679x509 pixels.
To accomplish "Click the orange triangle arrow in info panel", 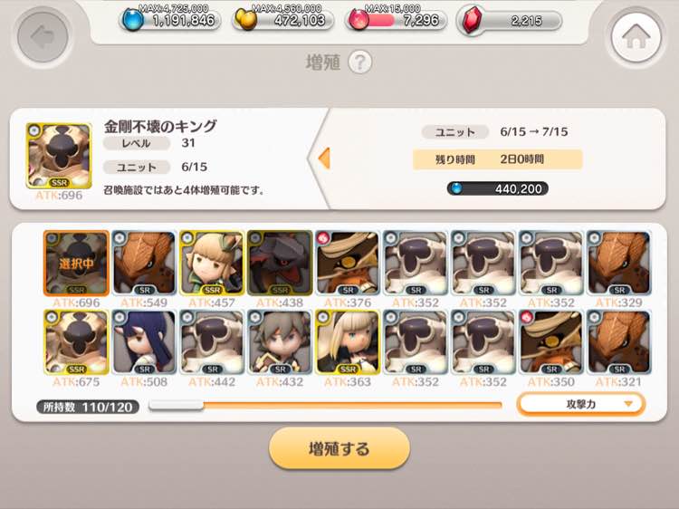I will click(324, 158).
